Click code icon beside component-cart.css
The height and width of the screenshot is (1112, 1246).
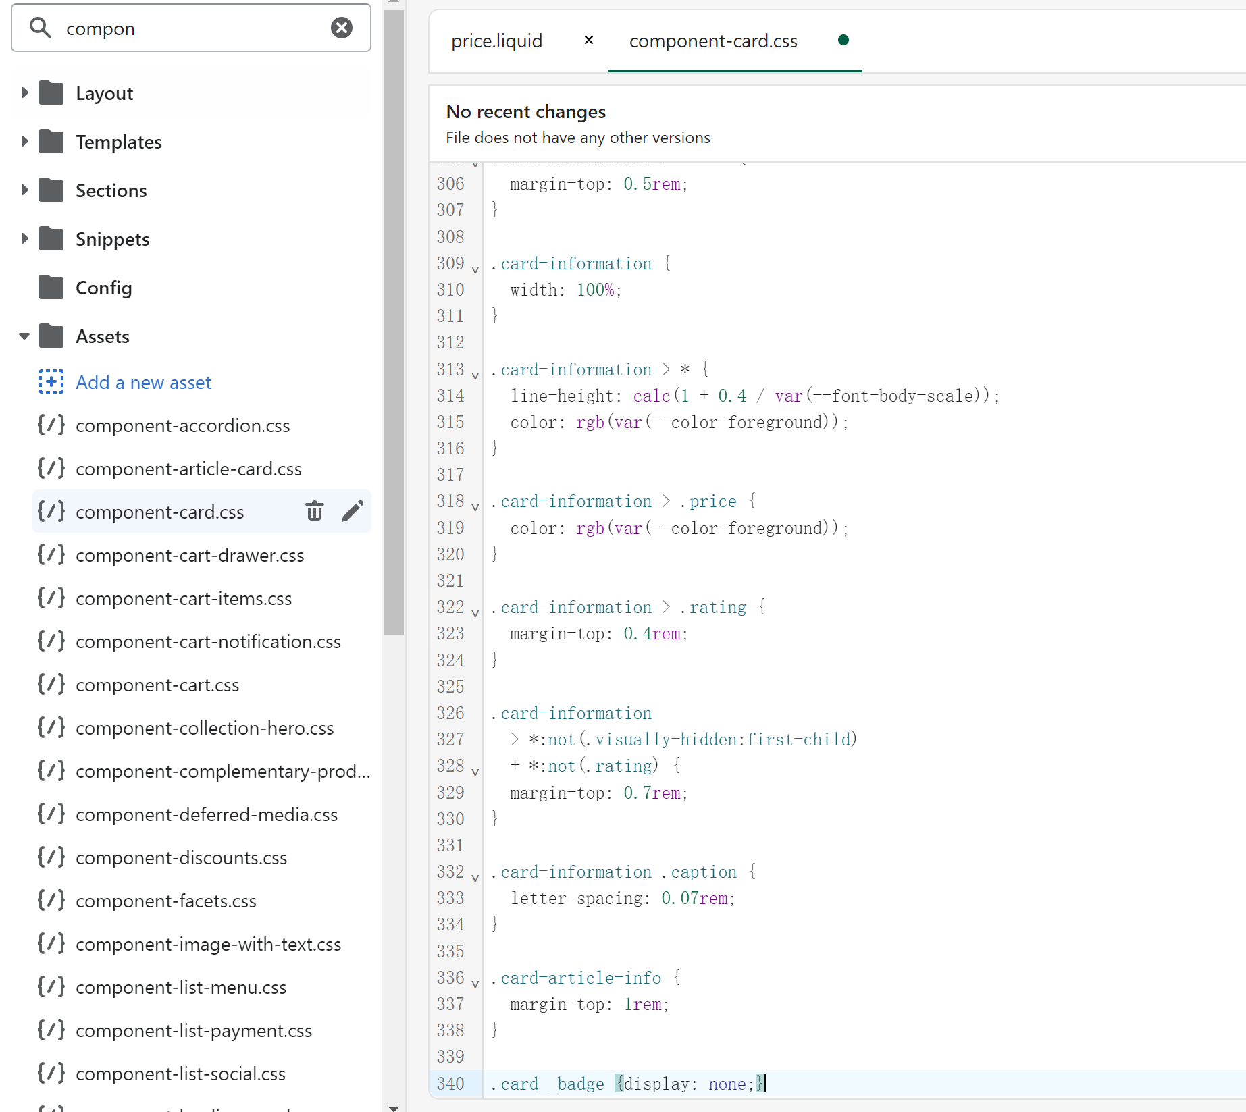[51, 684]
